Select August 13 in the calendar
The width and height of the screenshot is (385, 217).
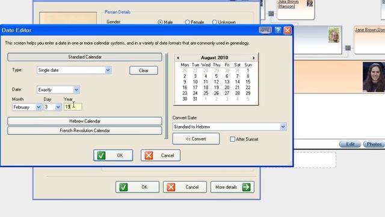(x=227, y=82)
